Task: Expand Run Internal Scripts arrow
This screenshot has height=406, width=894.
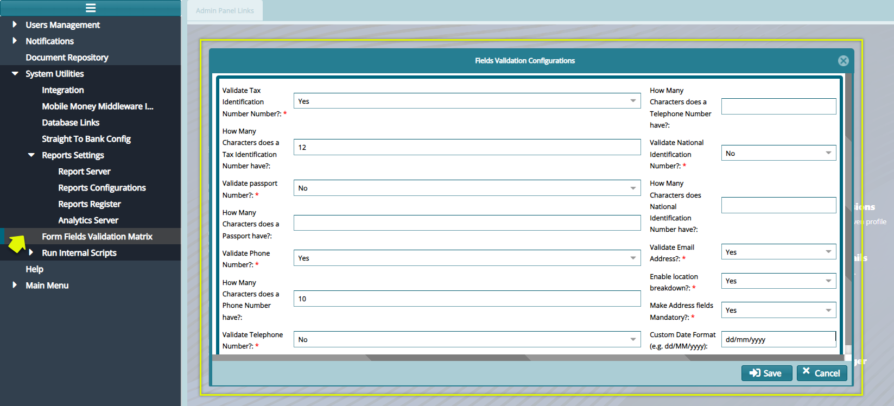Action: (x=31, y=252)
